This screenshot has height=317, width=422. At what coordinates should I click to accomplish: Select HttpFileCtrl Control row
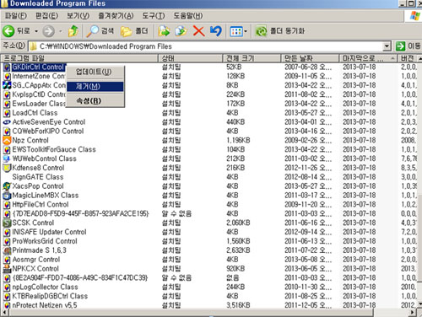pos(209,205)
